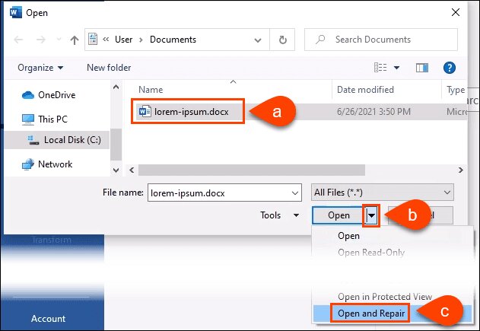The height and width of the screenshot is (331, 480).
Task: Click the Open button's dropdown arrow
Action: coord(371,215)
